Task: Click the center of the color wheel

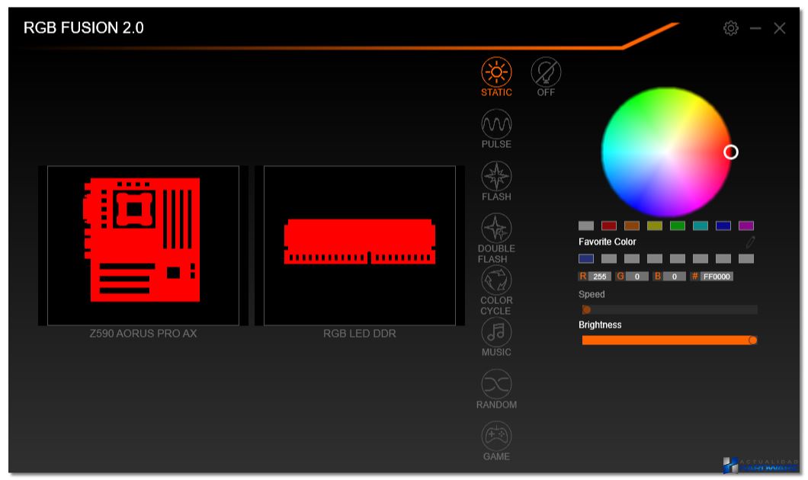Action: (x=666, y=152)
